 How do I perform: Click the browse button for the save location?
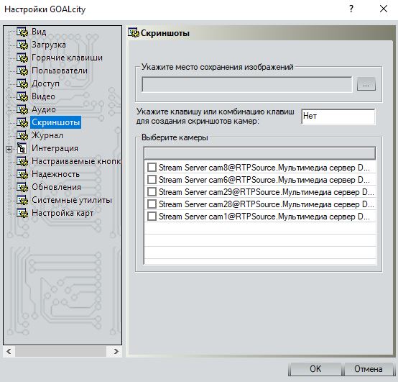(x=366, y=84)
